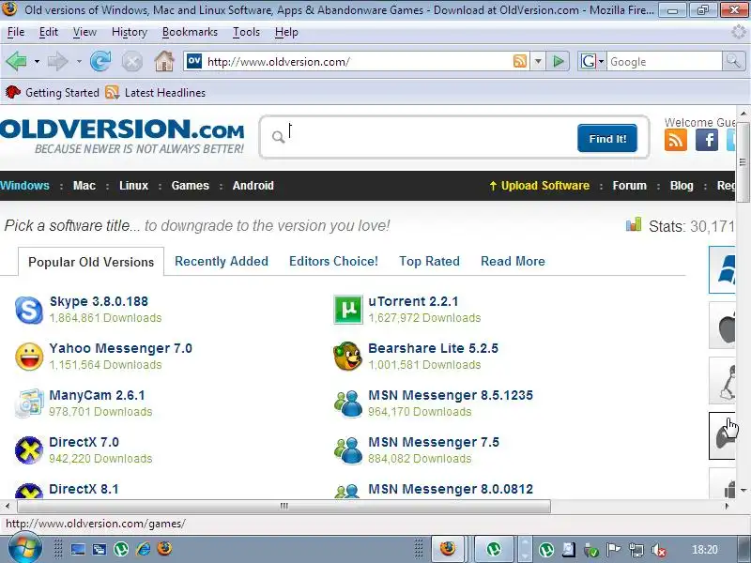Select Mac in the navigation bar
This screenshot has width=751, height=563.
pos(84,185)
